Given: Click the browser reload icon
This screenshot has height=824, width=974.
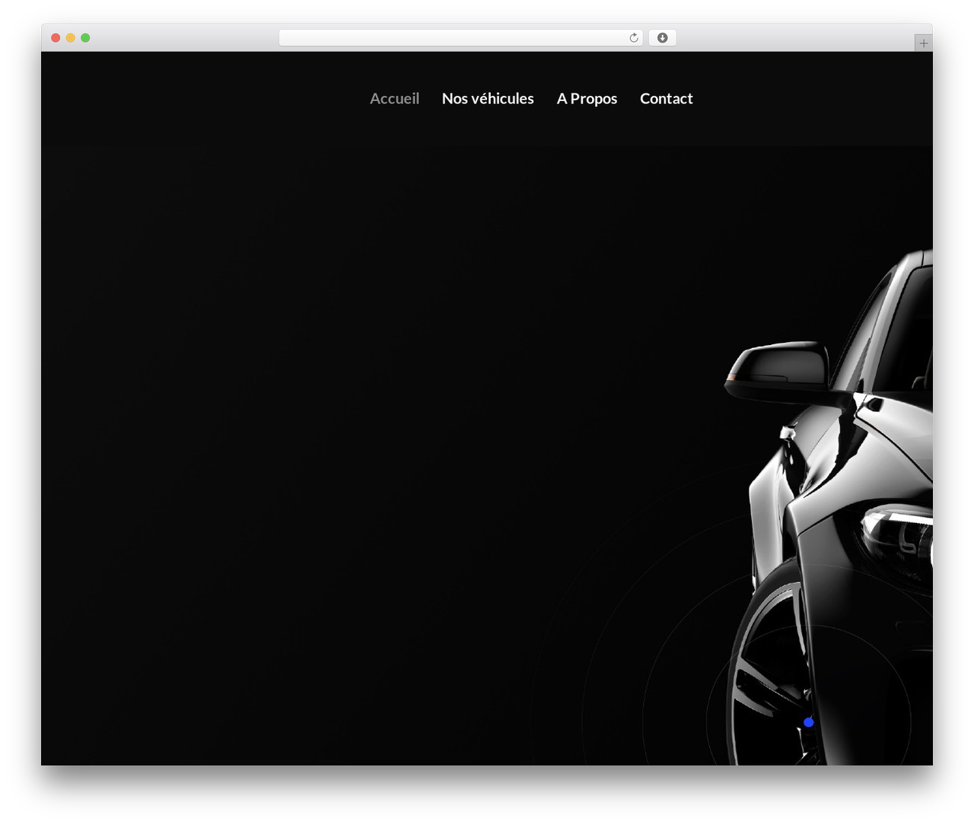Looking at the screenshot, I should coord(634,38).
